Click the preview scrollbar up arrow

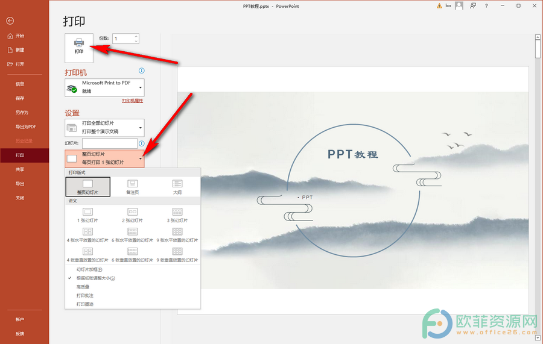538,37
